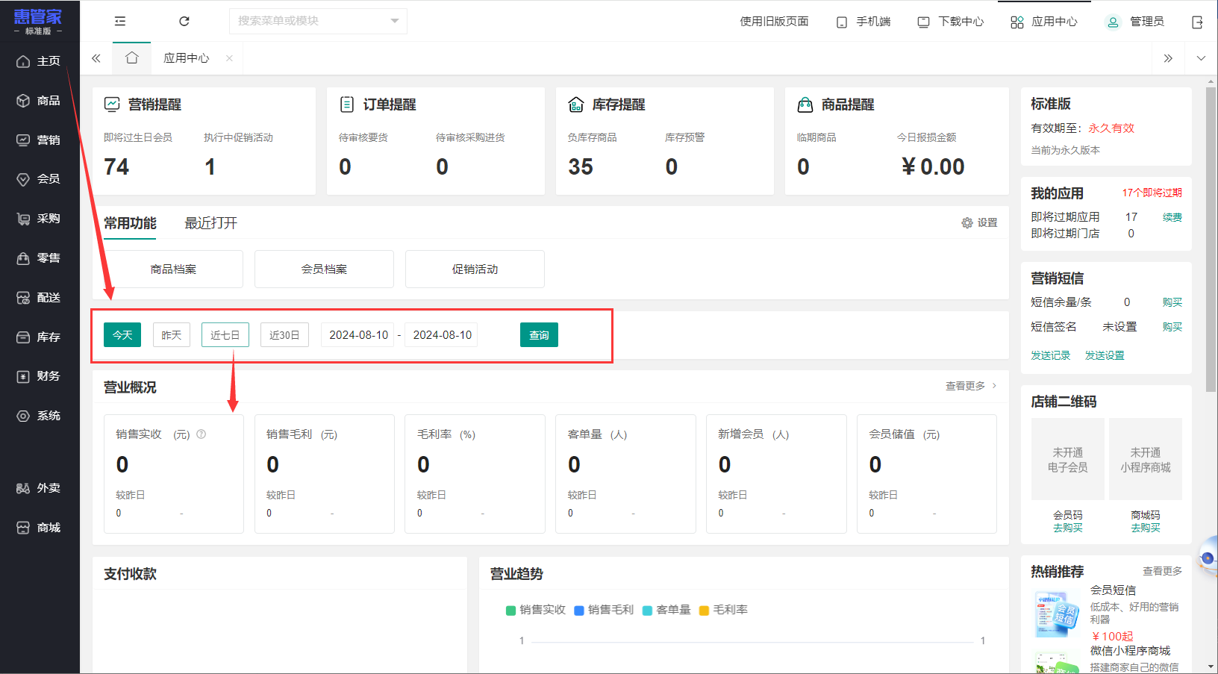Viewport: 1218px width, 674px height.
Task: Open the 营销 marketing sidebar item
Action: click(39, 140)
